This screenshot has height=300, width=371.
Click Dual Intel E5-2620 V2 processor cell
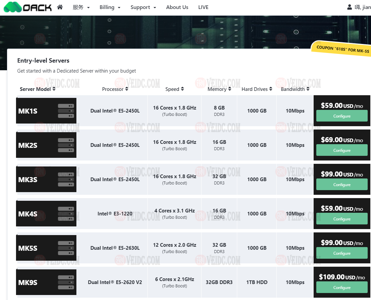pos(115,282)
